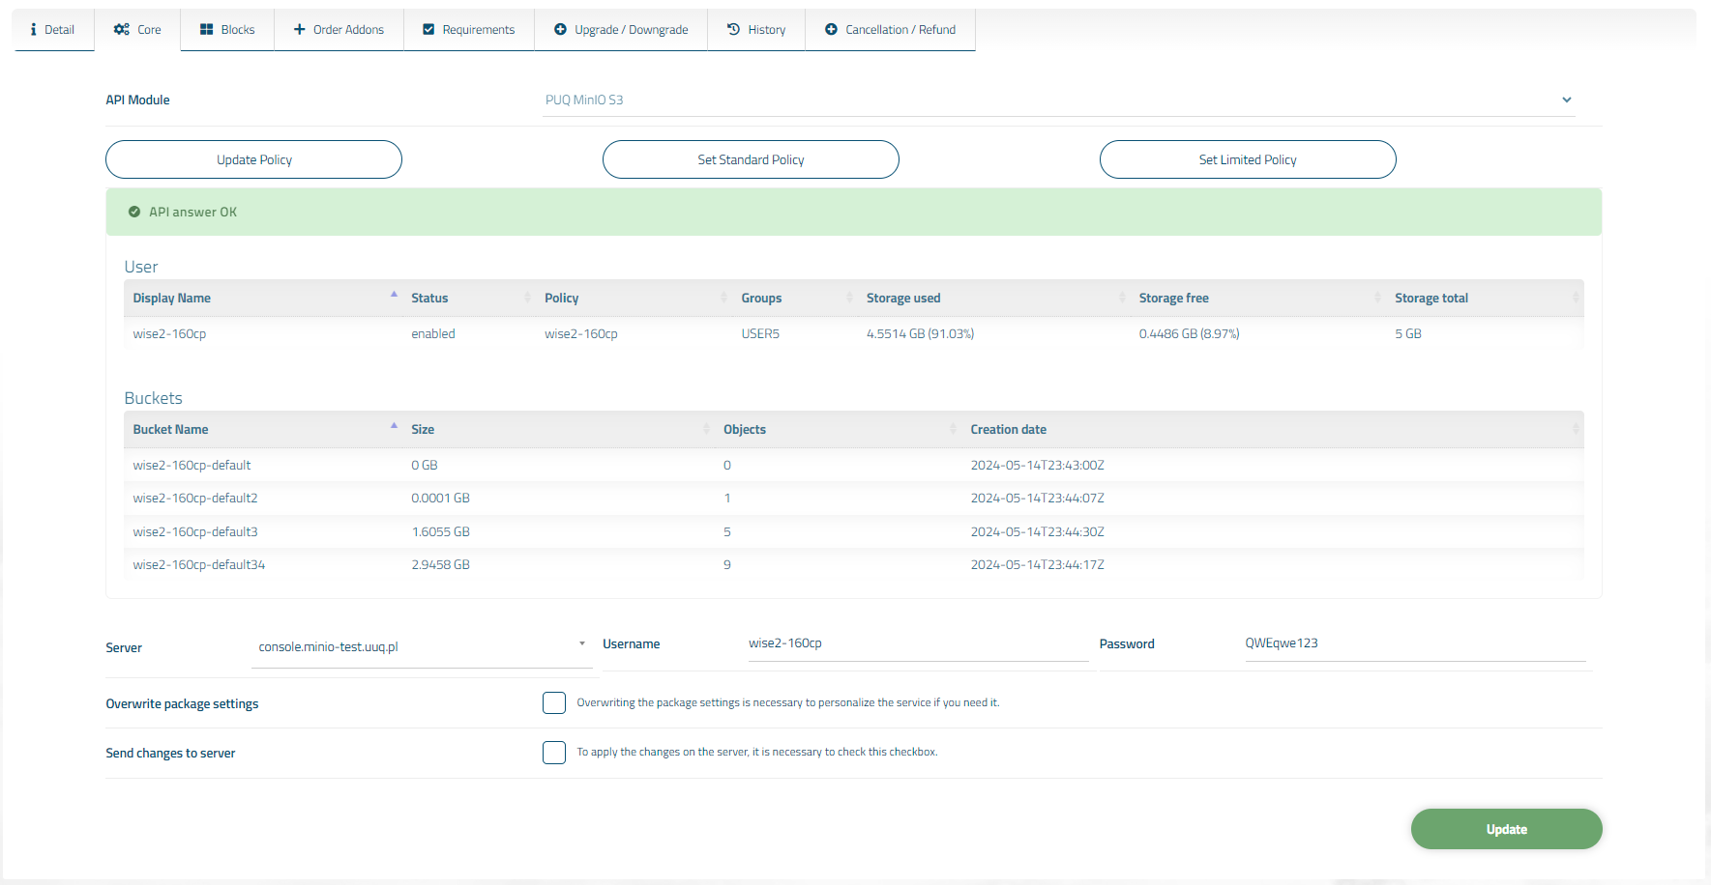The height and width of the screenshot is (885, 1711).
Task: Select bucket row wise2-160cp-default
Action: [x=854, y=465]
